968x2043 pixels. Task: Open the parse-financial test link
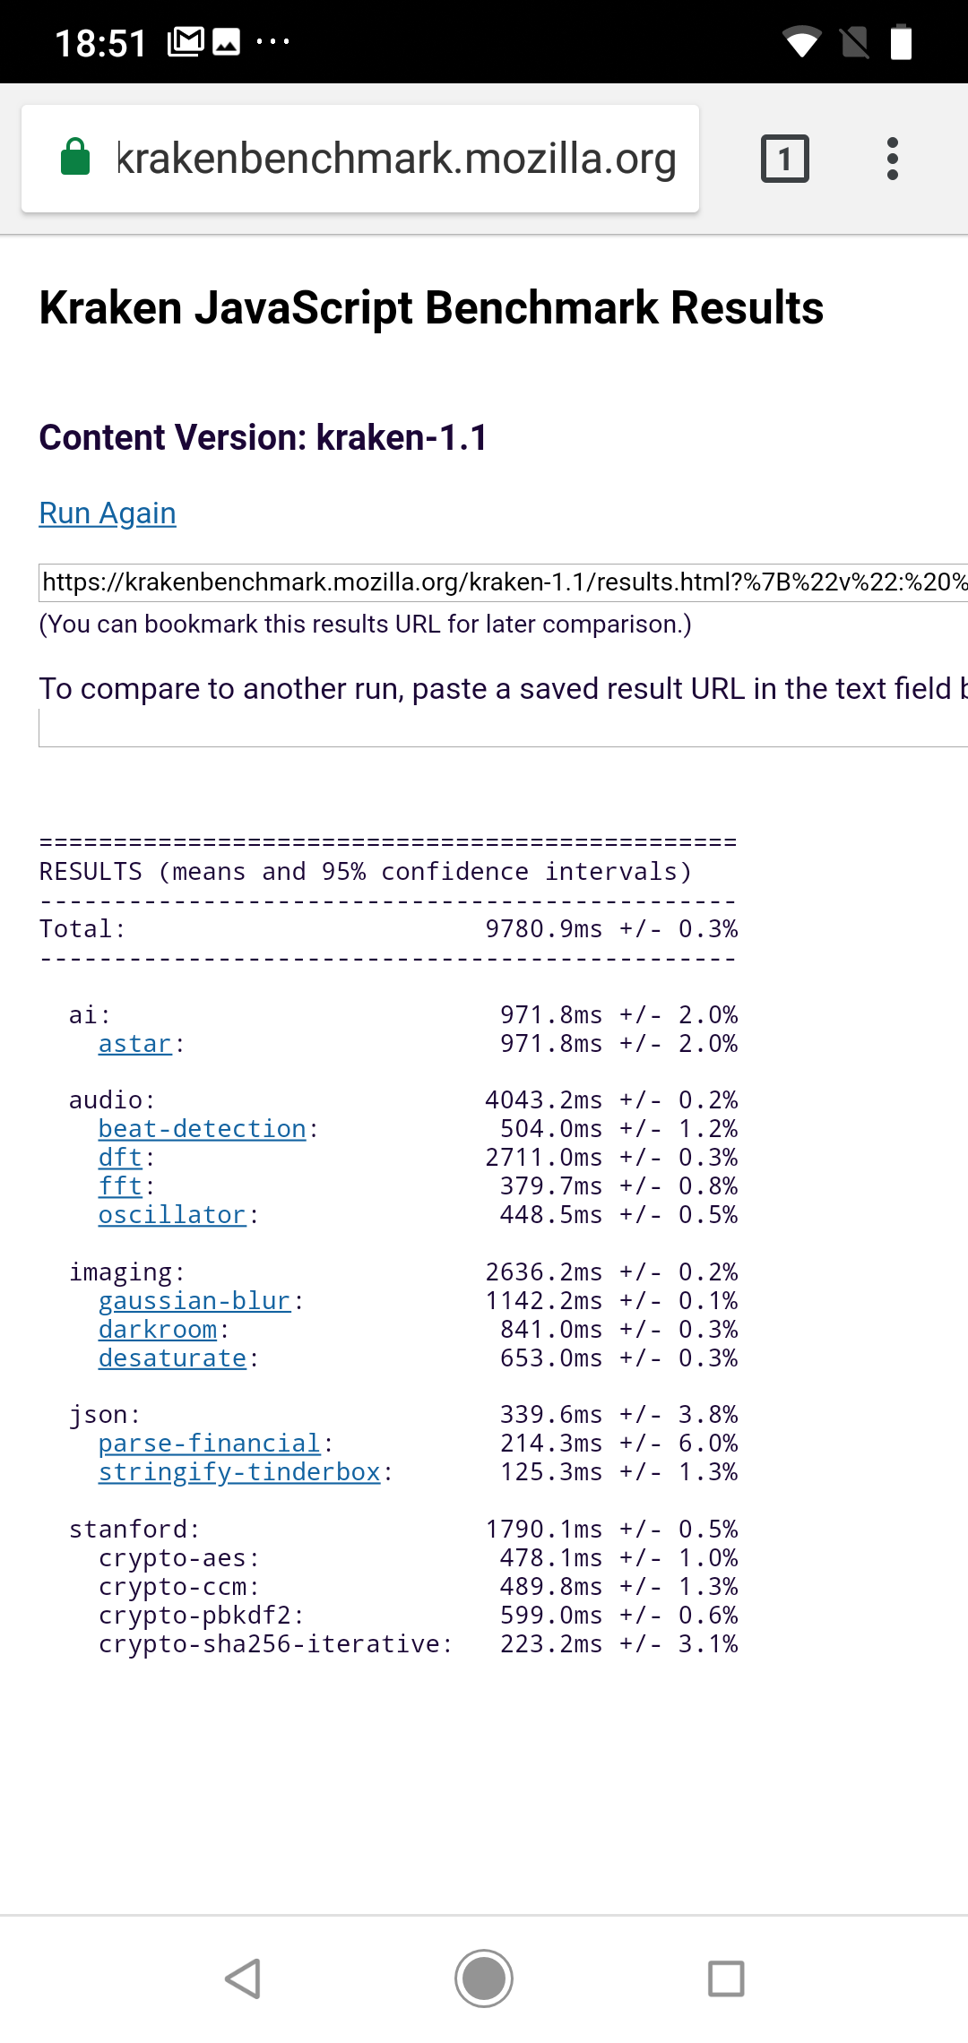click(x=210, y=1444)
